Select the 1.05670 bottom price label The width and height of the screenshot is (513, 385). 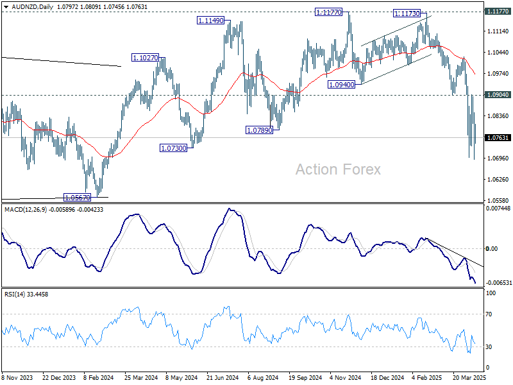pyautogui.click(x=77, y=198)
